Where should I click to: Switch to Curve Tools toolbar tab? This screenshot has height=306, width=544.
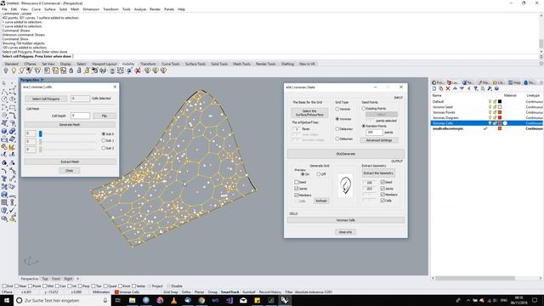[x=171, y=64]
